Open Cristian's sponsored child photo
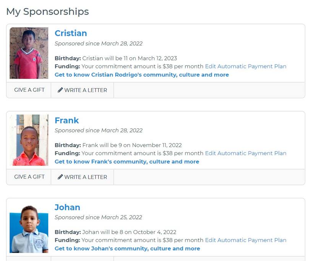 coord(29,53)
